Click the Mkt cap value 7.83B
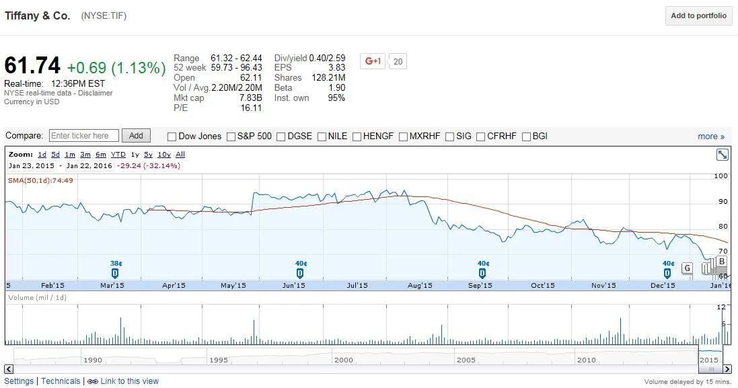Screen dimensions: 738x388 [x=250, y=98]
